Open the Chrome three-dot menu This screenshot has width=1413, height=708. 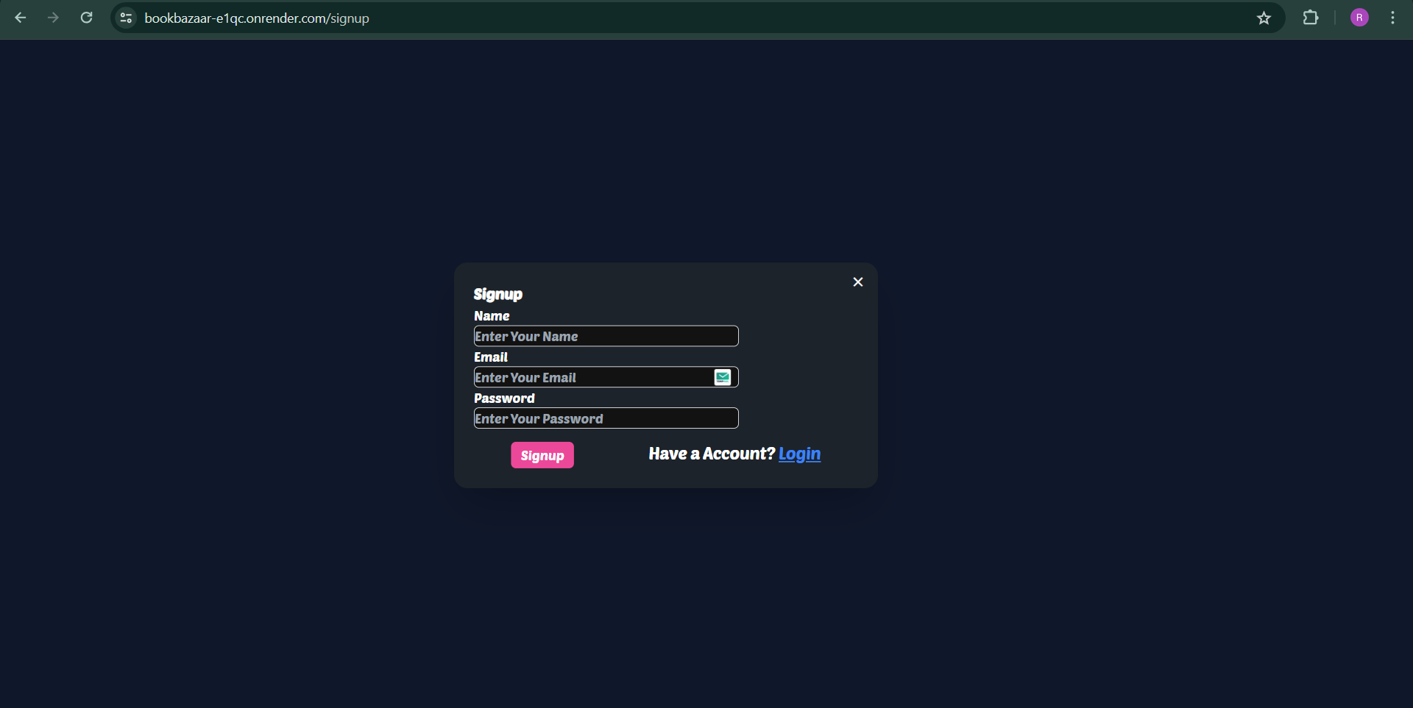pyautogui.click(x=1392, y=18)
